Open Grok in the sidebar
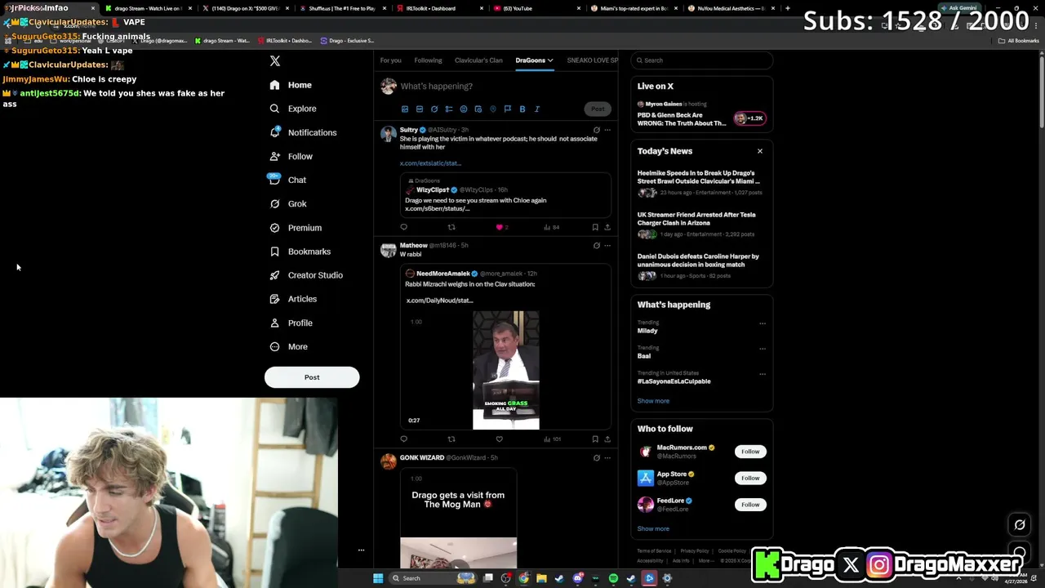Viewport: 1045px width, 588px height. 288,203
